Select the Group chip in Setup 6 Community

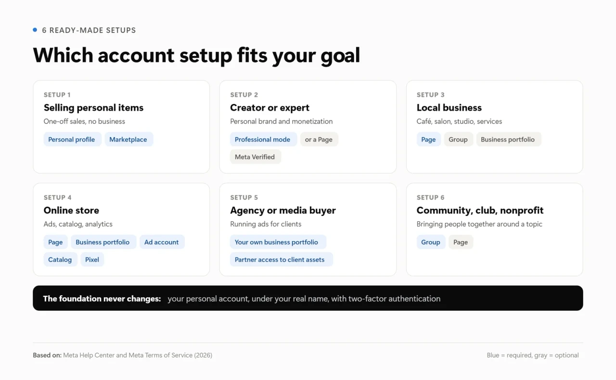(x=431, y=242)
